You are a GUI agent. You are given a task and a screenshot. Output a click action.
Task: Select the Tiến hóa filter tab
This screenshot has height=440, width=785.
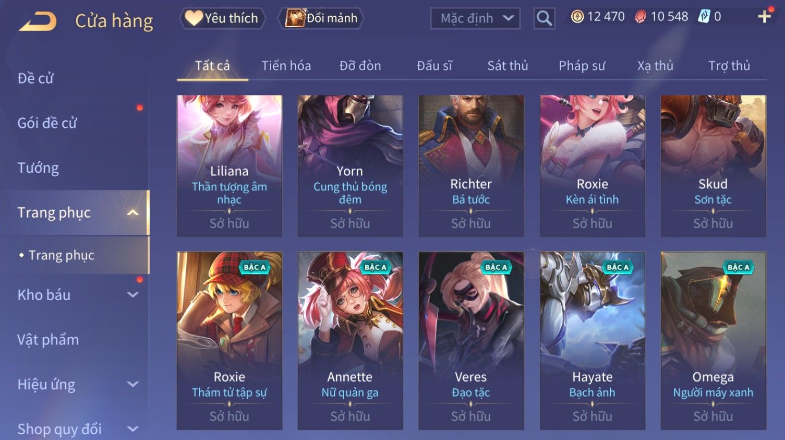286,66
